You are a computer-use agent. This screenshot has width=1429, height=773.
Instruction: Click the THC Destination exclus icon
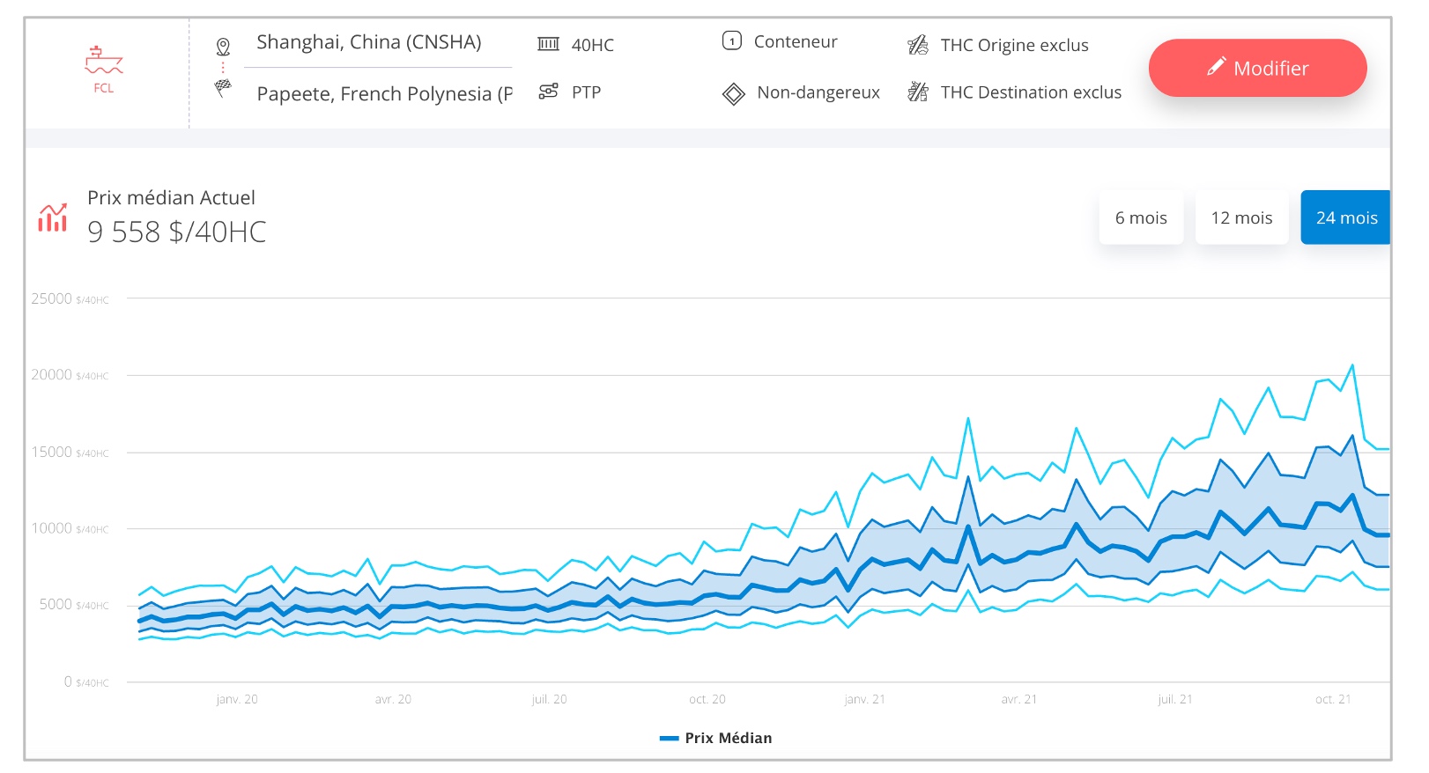pos(918,92)
